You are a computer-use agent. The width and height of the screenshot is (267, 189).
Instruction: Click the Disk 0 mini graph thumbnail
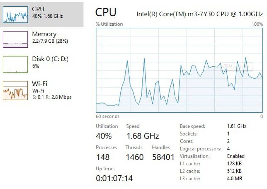pyautogui.click(x=15, y=64)
